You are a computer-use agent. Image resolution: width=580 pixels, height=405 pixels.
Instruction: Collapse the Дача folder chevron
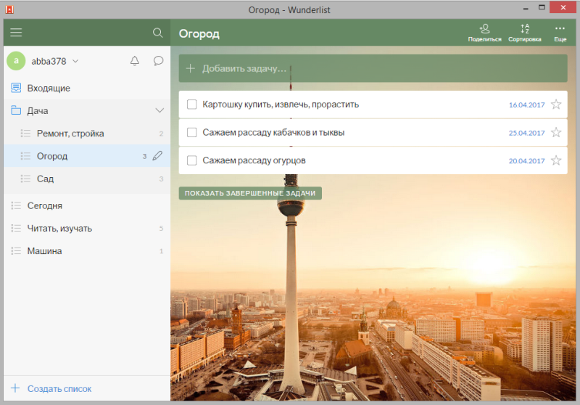click(160, 111)
